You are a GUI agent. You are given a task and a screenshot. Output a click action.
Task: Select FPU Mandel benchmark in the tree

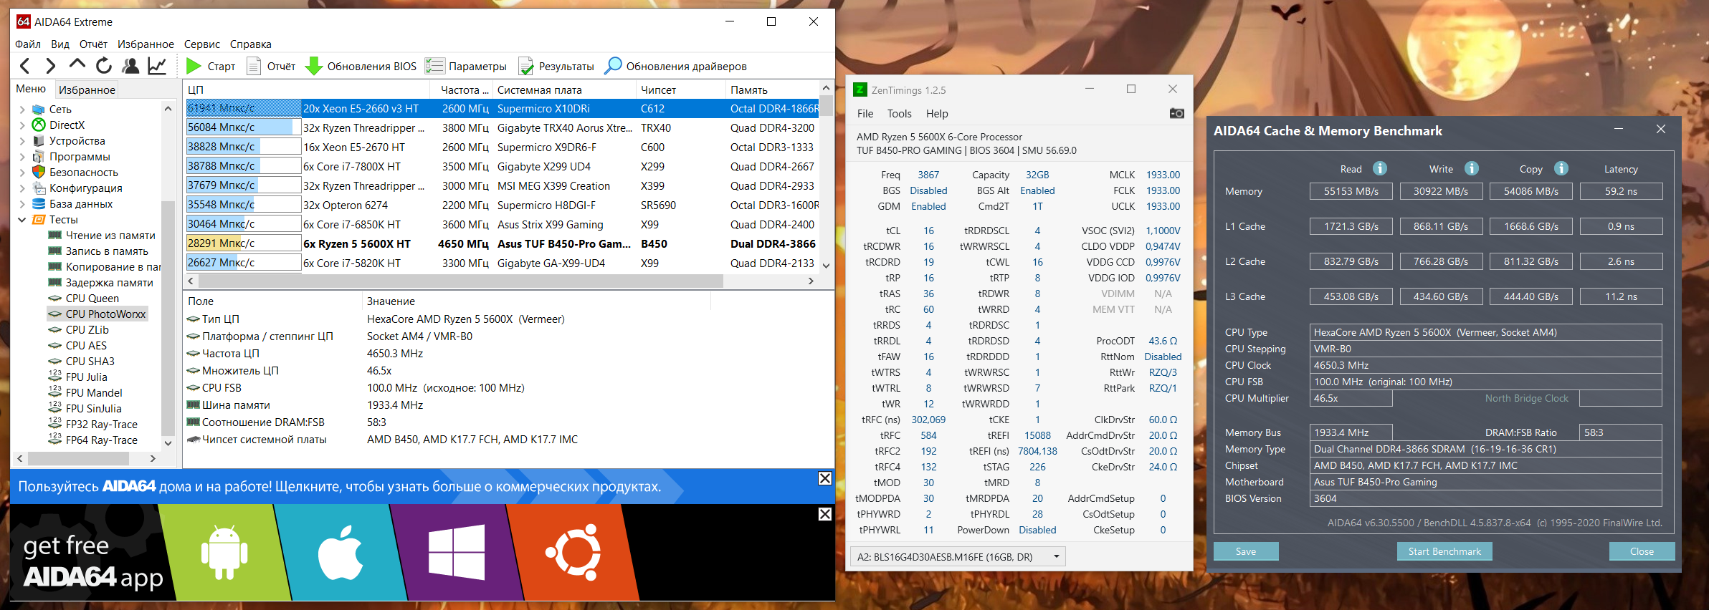[x=94, y=393]
